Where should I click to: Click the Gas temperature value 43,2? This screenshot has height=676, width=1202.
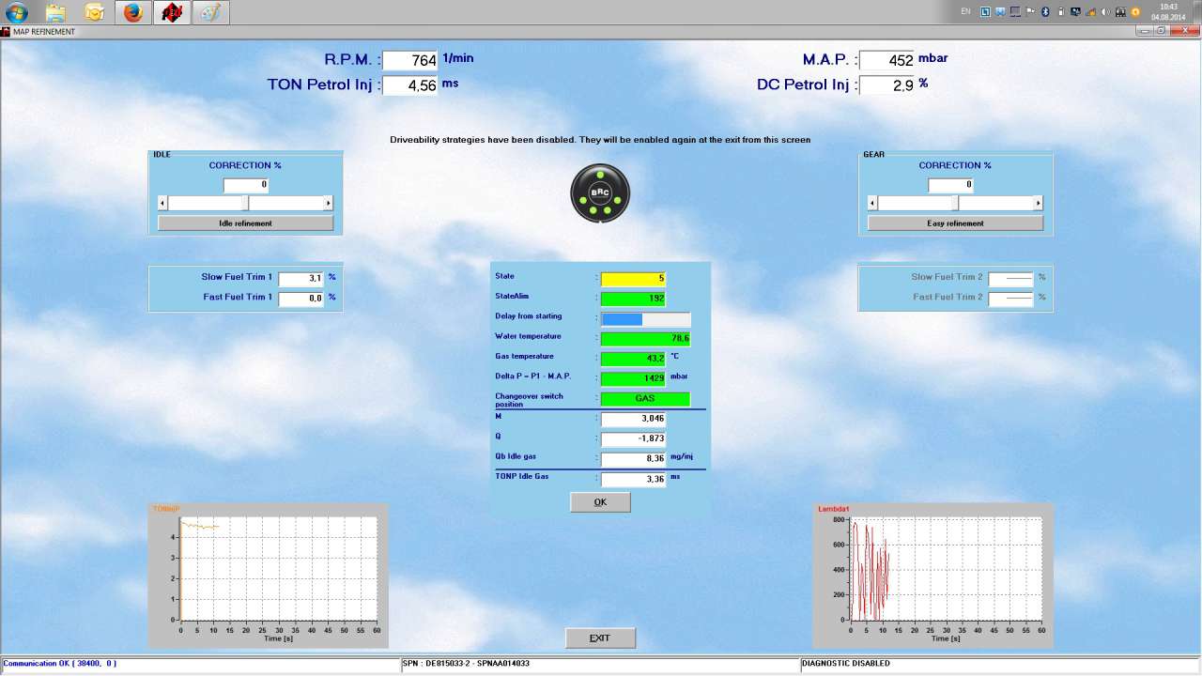click(633, 359)
